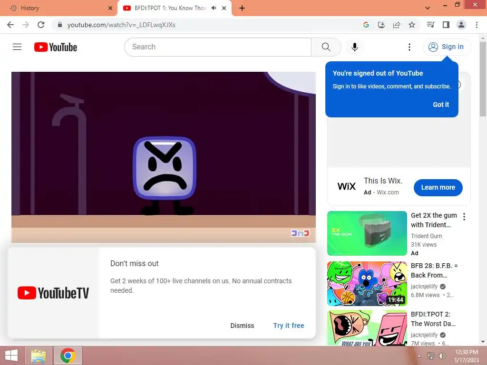Click Try it free for YouTube TV
The image size is (487, 365).
coord(289,326)
